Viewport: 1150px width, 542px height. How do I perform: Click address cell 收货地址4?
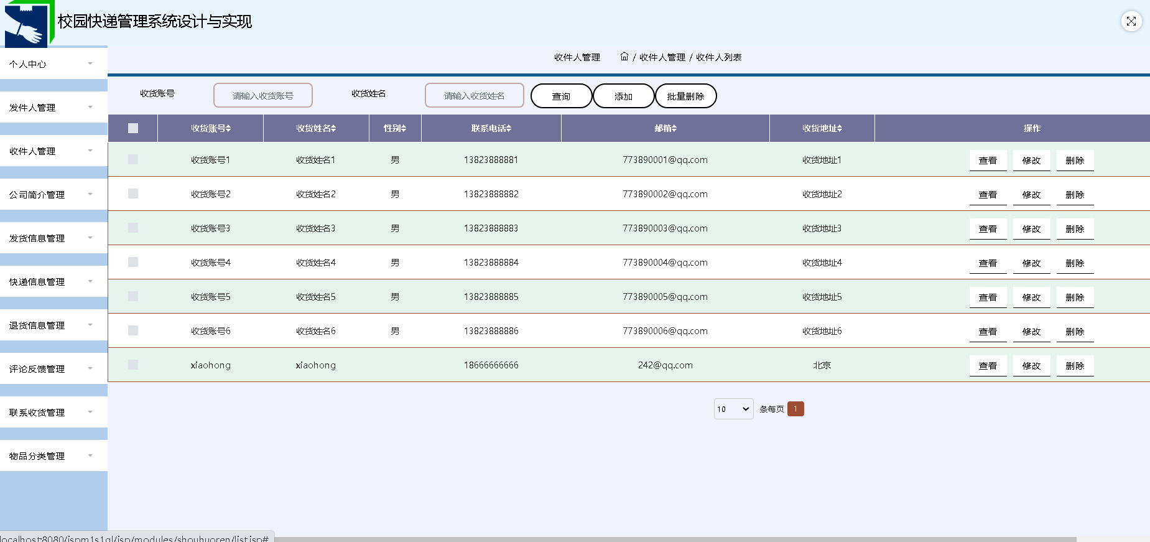coord(822,263)
